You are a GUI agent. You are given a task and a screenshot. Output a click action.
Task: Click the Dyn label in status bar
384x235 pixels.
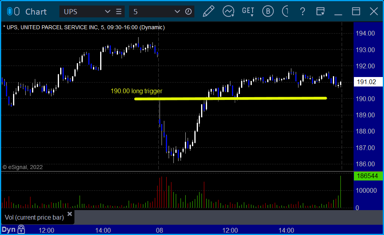[9, 229]
